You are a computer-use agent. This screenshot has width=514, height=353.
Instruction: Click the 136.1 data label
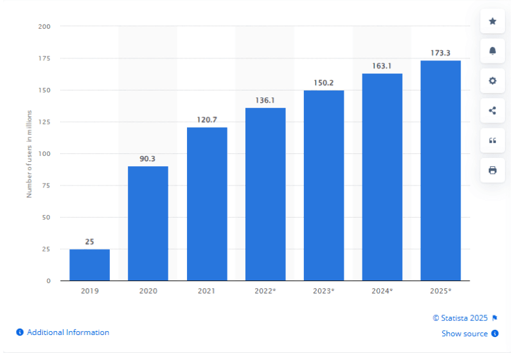[x=265, y=100]
